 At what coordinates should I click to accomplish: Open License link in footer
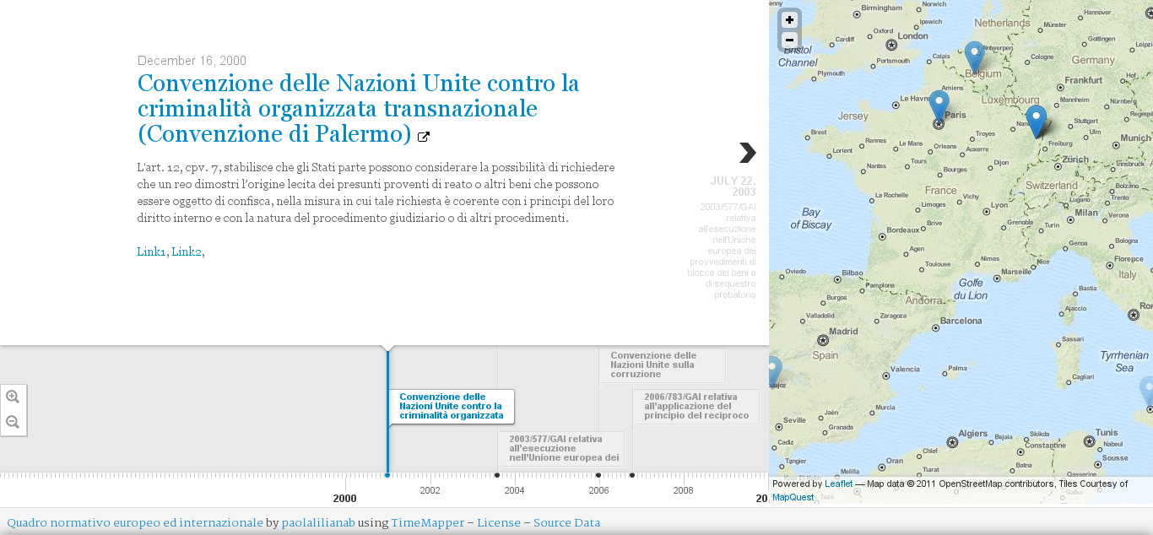[499, 523]
